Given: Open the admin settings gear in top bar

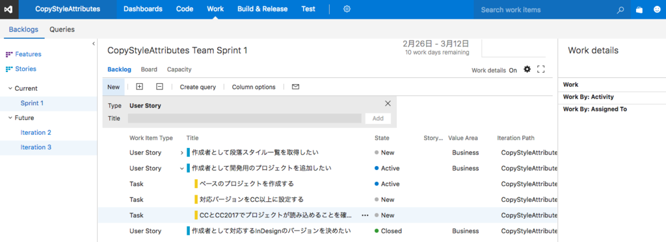Looking at the screenshot, I should pos(347,9).
